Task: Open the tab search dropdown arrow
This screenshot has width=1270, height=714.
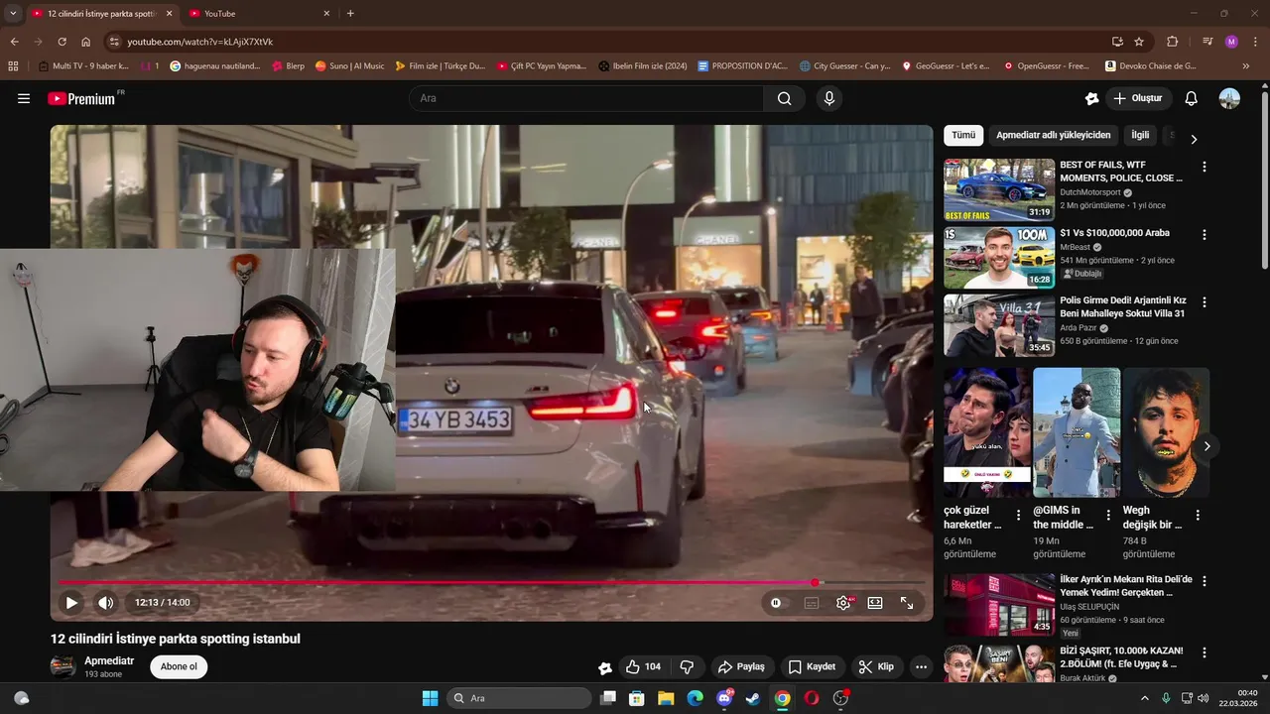Action: (x=13, y=14)
